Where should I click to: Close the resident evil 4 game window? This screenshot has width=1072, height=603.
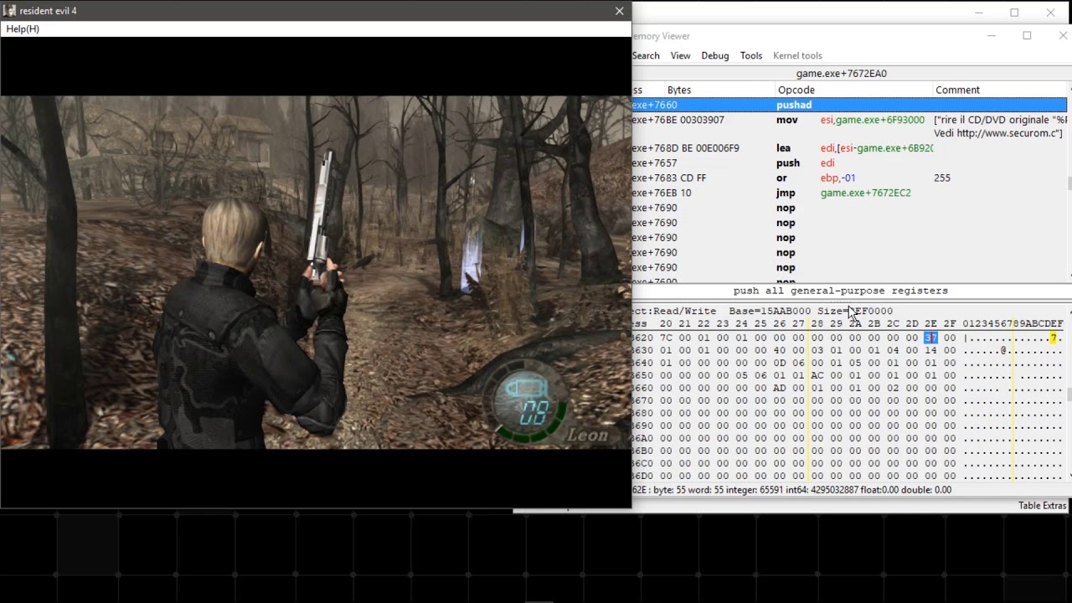[x=619, y=11]
